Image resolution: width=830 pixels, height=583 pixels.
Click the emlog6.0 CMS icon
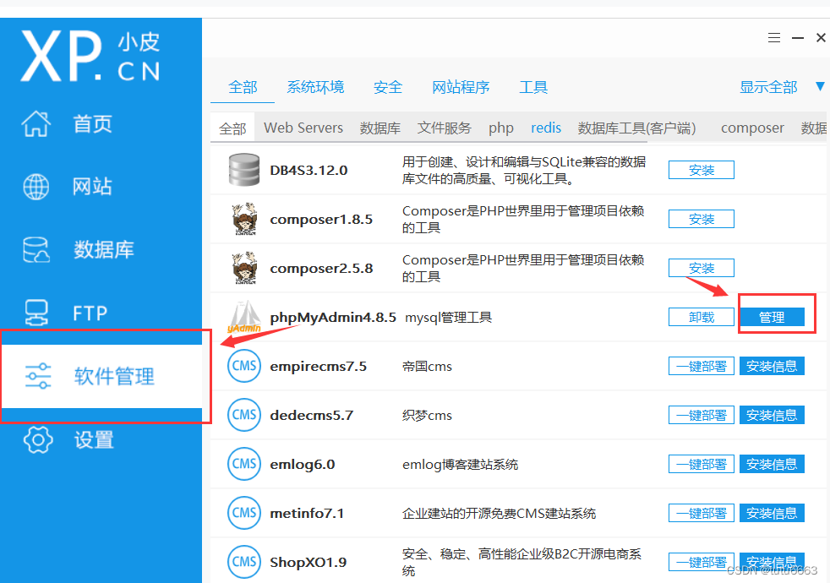point(244,463)
